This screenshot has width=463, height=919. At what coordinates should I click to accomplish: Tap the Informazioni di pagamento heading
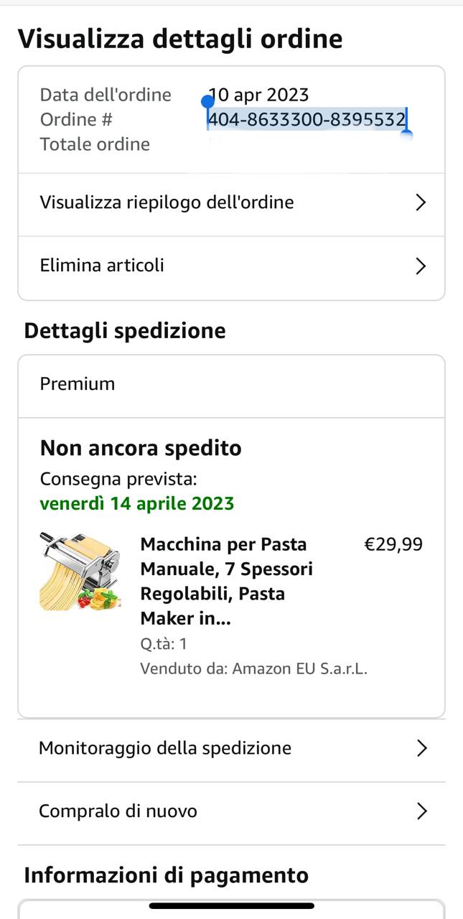[166, 875]
